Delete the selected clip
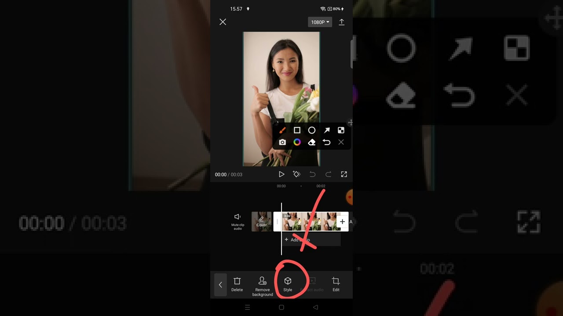563x316 pixels. point(237,284)
